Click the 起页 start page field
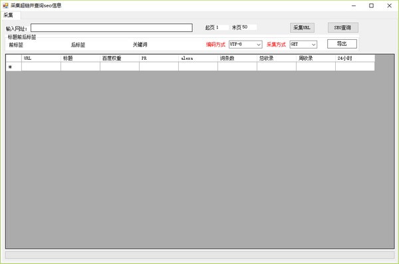399x264 pixels. click(x=222, y=27)
